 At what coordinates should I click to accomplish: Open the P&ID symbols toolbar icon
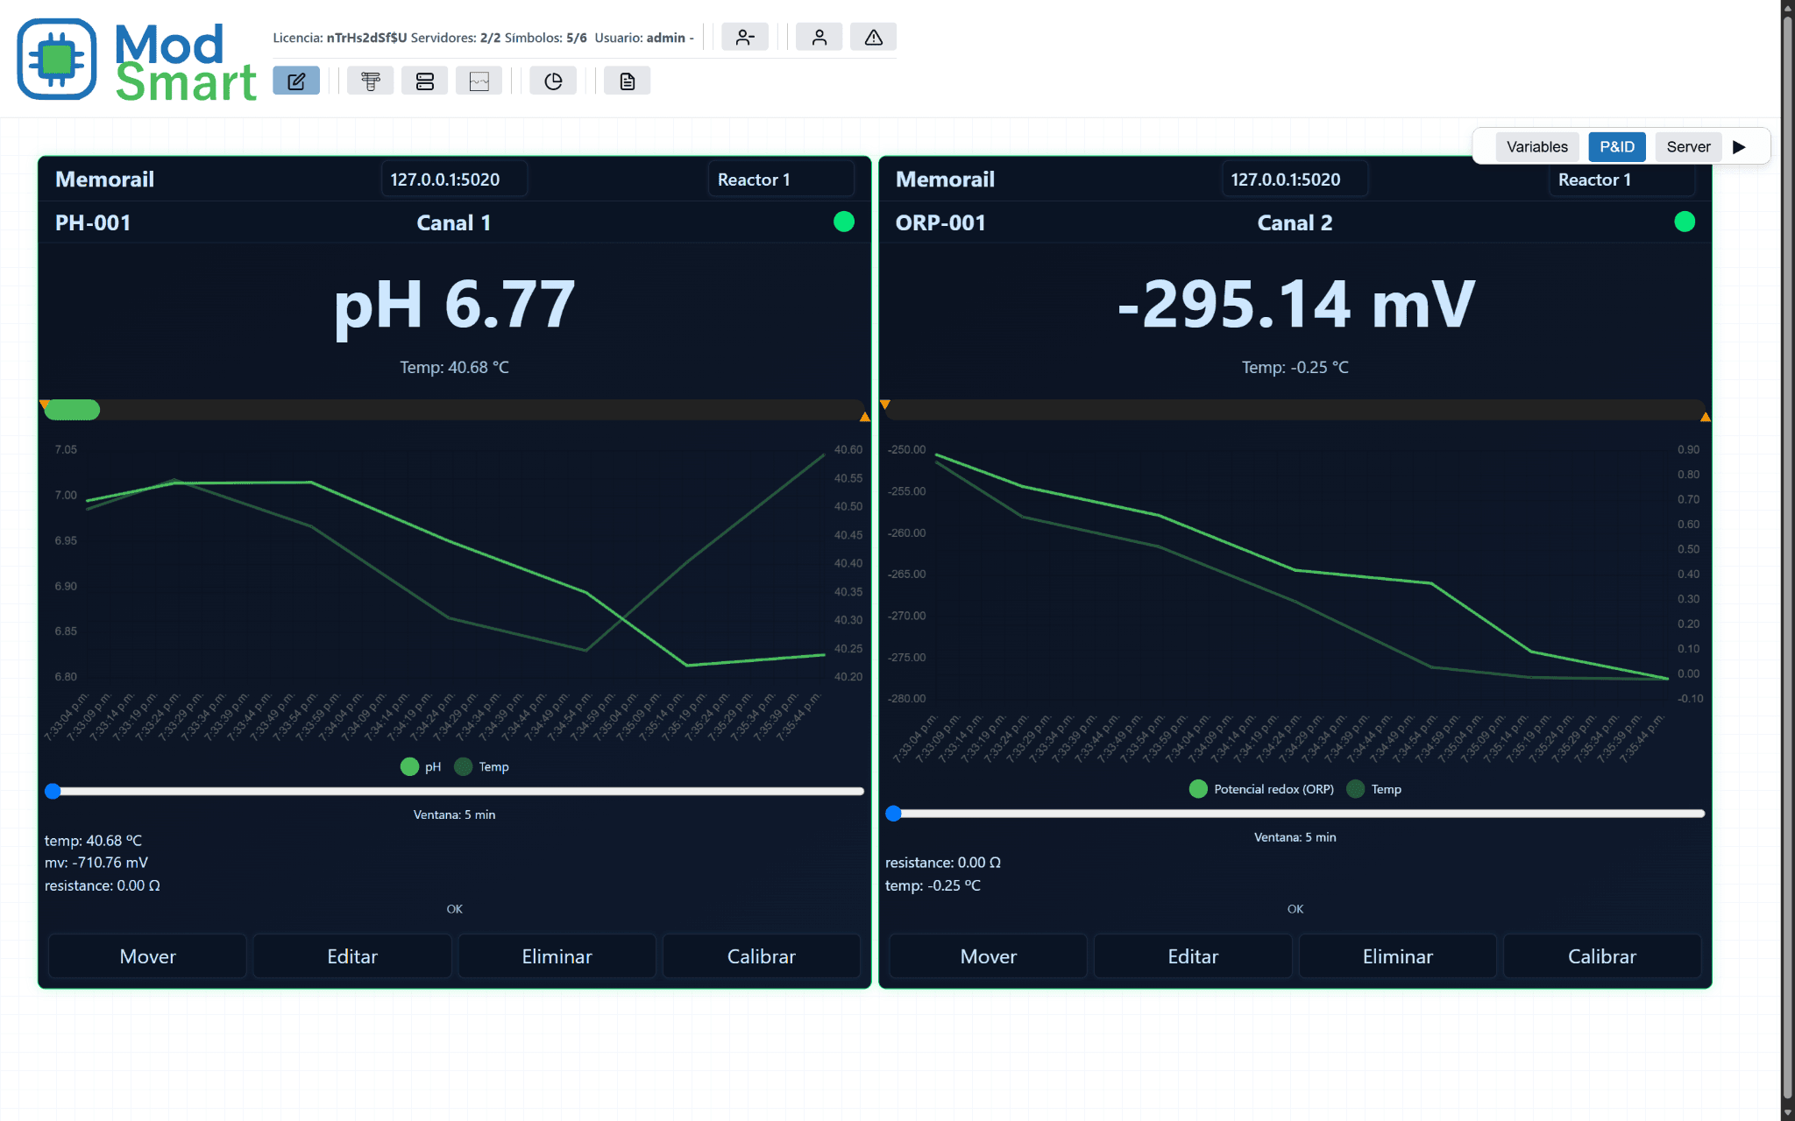[x=371, y=81]
